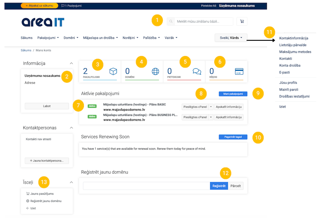Open the Vairāk menu
The image size is (329, 219).
(x=170, y=38)
